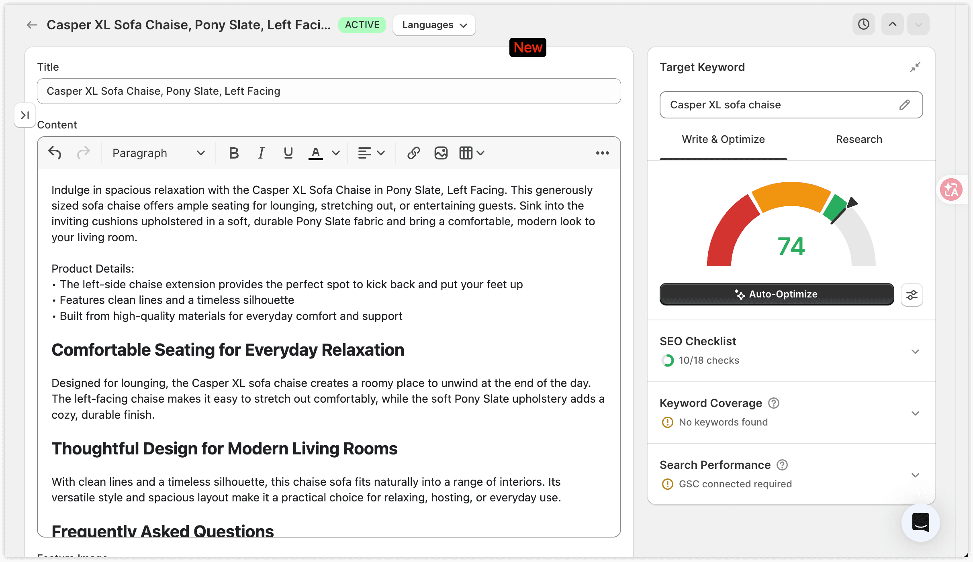Click the page title 'Casper XL Sofa Chaise' header
The width and height of the screenshot is (973, 562).
pyautogui.click(x=188, y=25)
